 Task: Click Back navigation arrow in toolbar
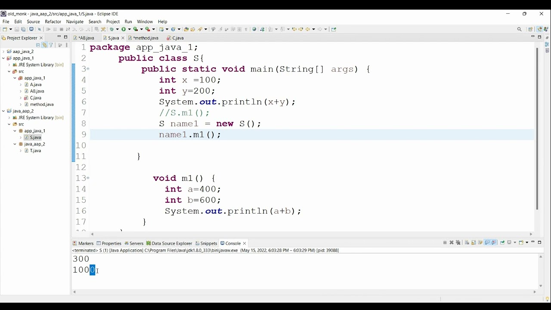tap(308, 29)
